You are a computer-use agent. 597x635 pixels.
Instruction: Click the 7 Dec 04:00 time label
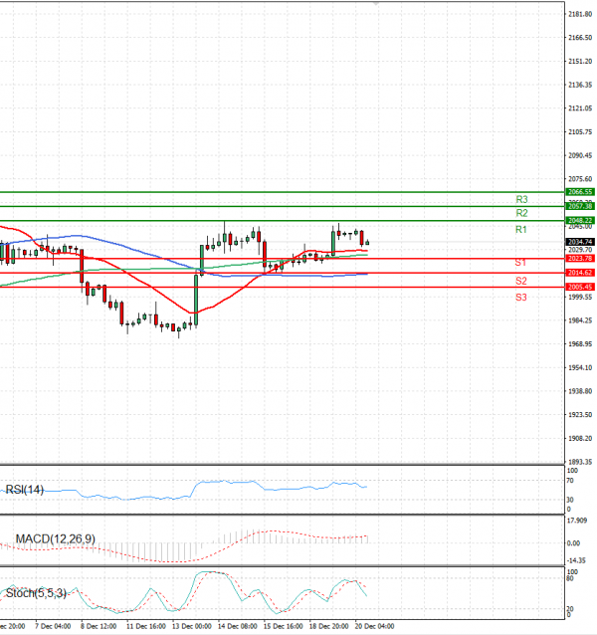click(x=53, y=626)
